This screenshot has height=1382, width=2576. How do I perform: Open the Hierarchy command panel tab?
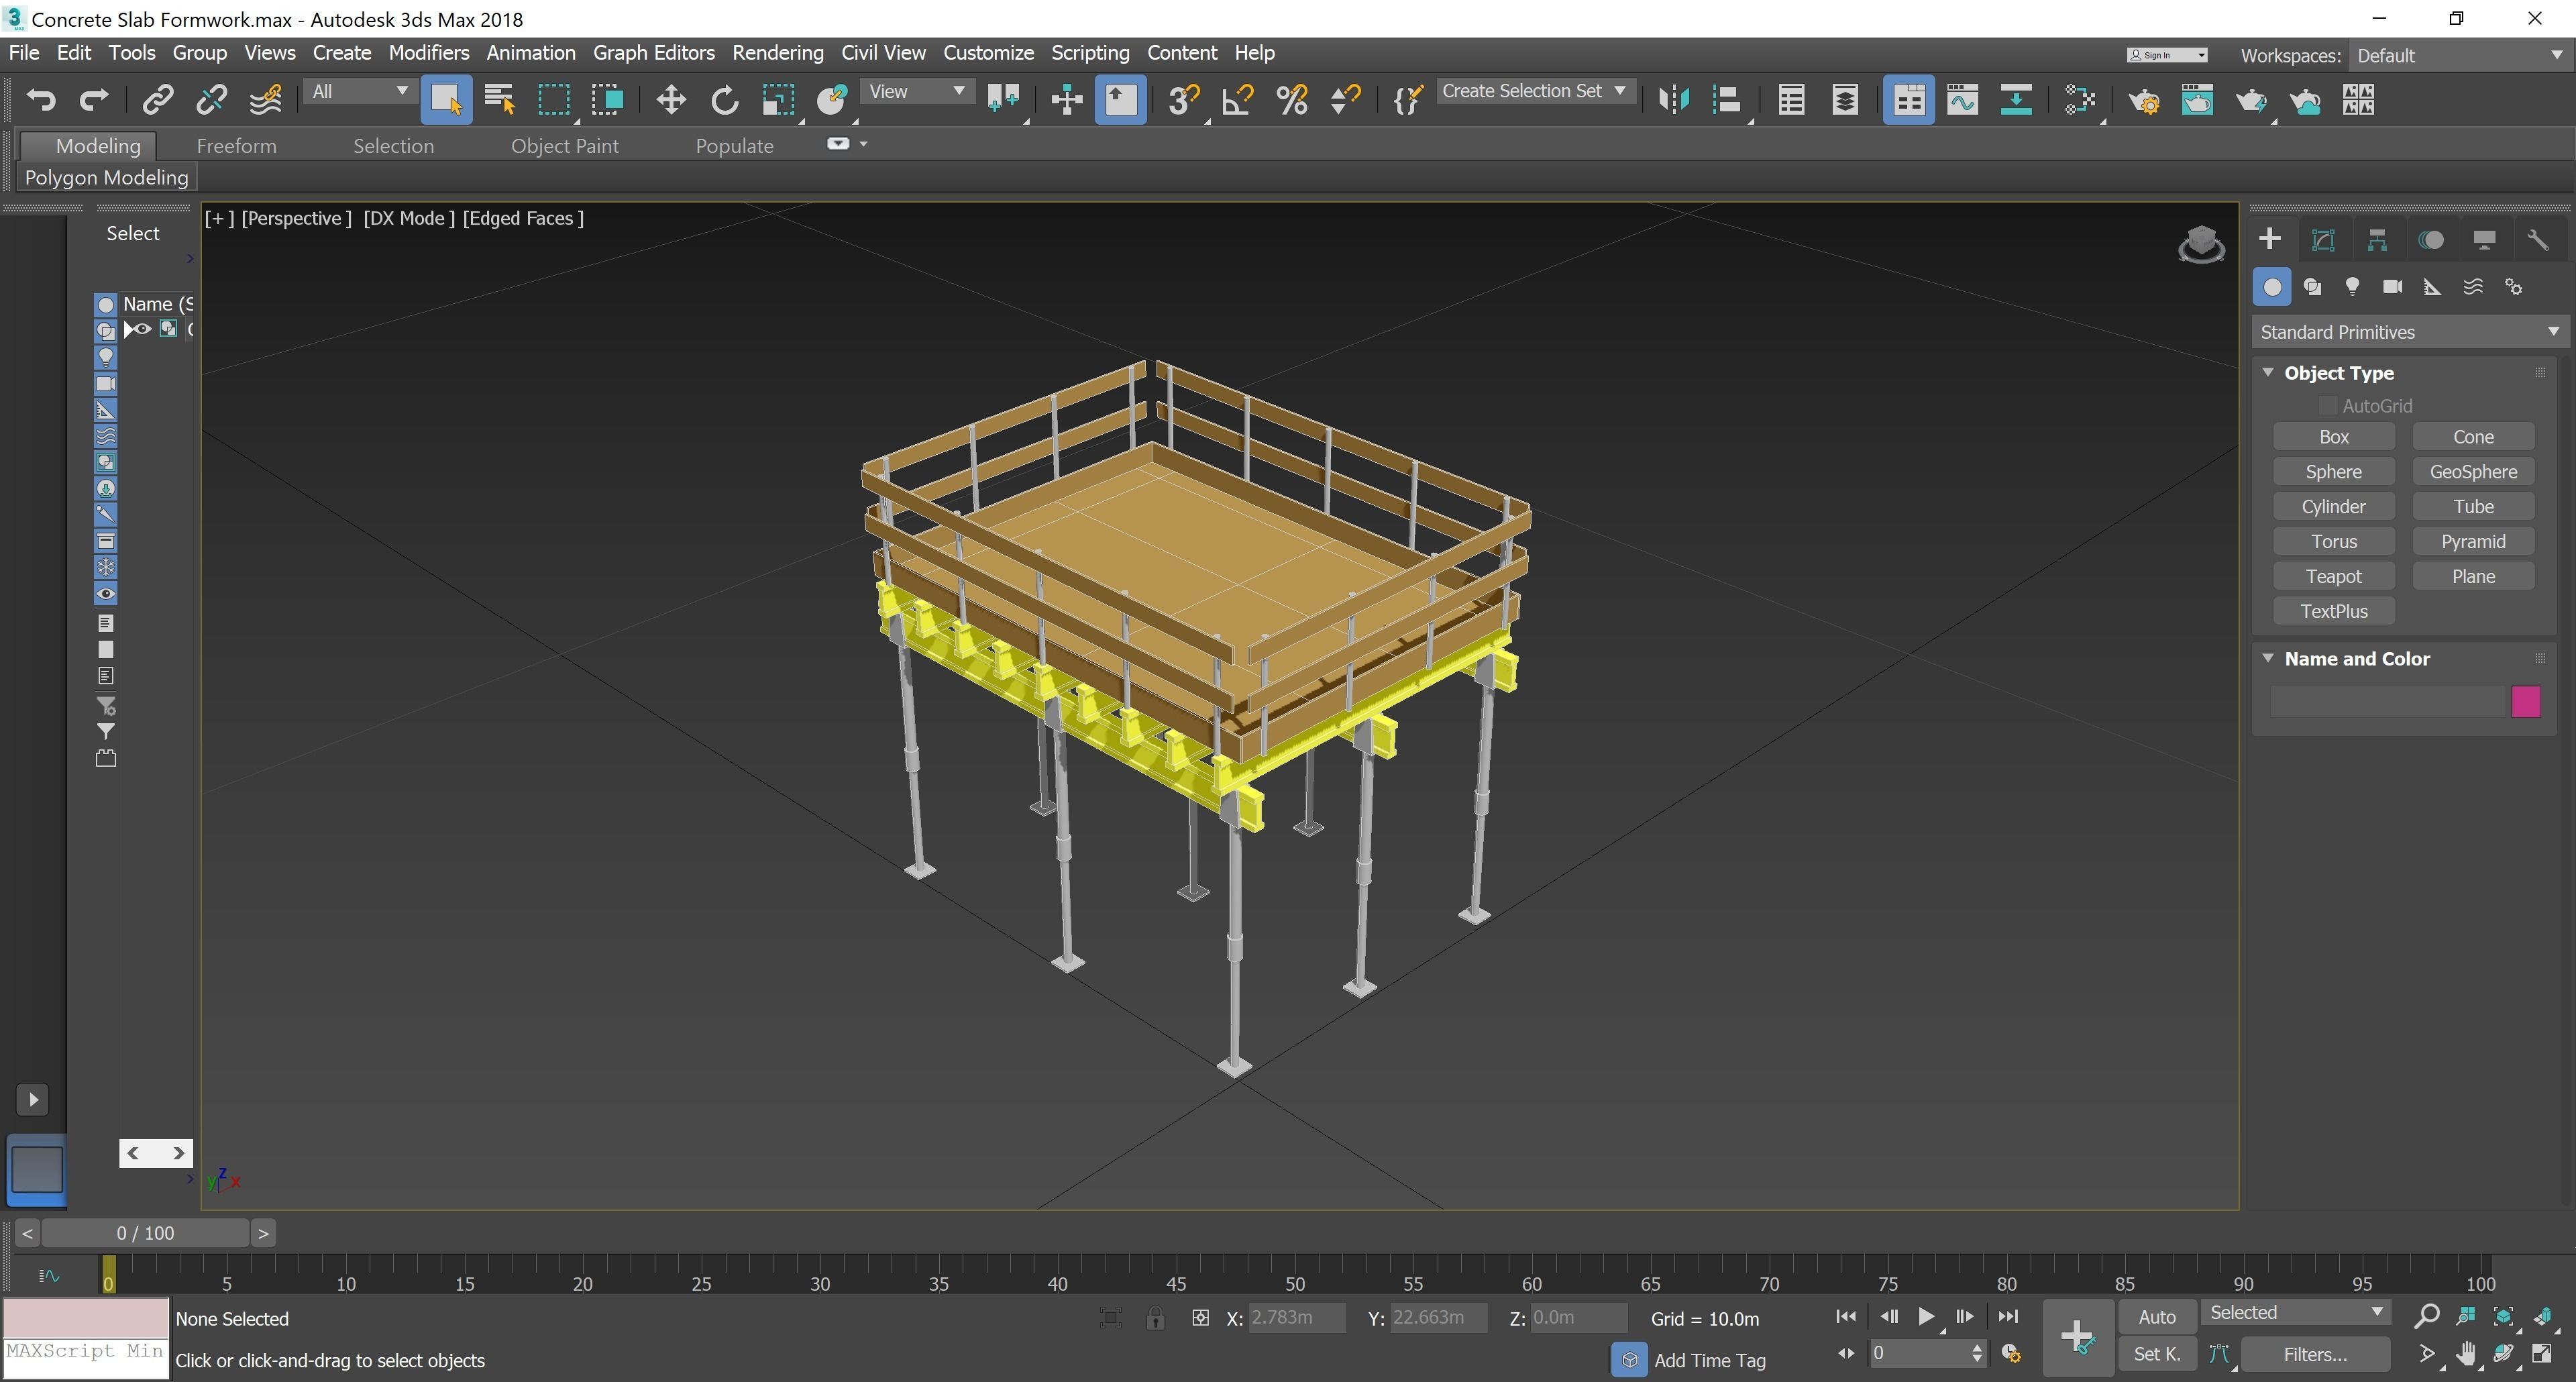click(x=2377, y=240)
